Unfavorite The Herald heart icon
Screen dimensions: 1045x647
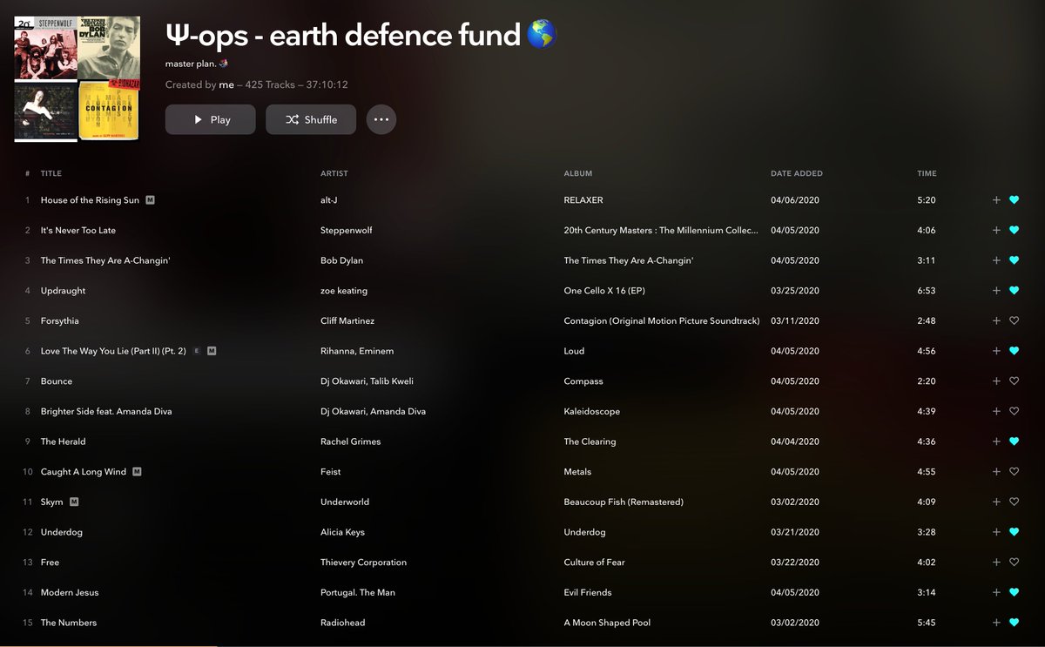coord(1014,441)
